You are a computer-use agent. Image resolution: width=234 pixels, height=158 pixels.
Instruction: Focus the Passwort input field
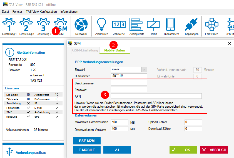[x=129, y=89]
